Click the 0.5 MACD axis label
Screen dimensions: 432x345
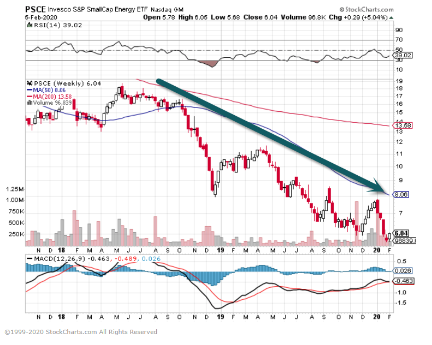402,261
